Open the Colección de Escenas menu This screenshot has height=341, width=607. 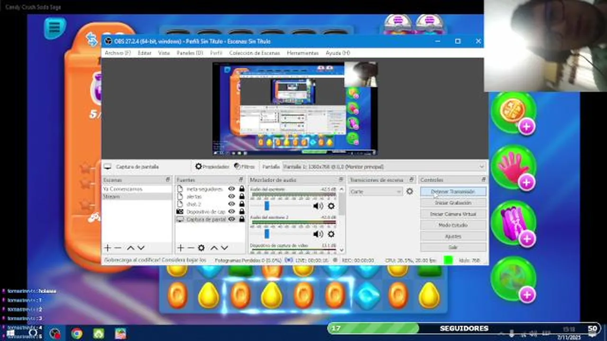click(x=255, y=53)
